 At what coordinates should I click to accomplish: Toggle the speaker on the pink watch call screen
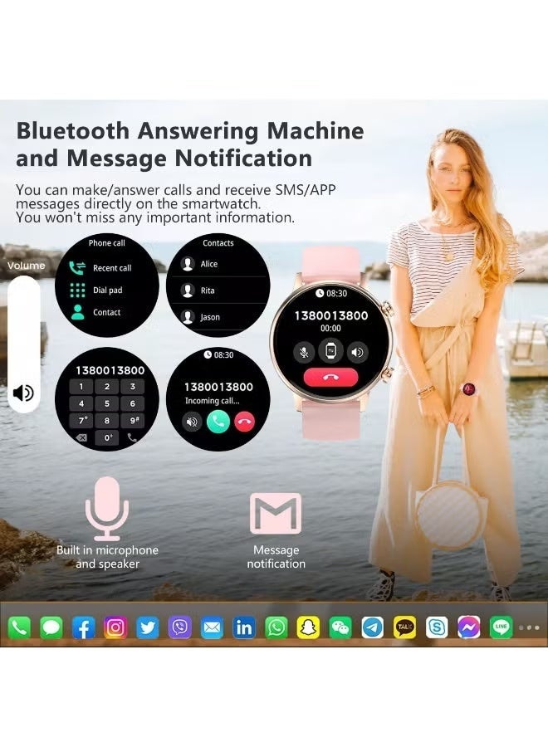pos(357,351)
